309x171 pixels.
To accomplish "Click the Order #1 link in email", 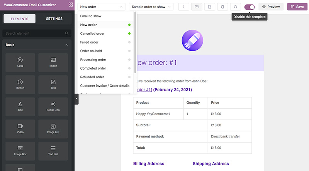I will click(144, 90).
